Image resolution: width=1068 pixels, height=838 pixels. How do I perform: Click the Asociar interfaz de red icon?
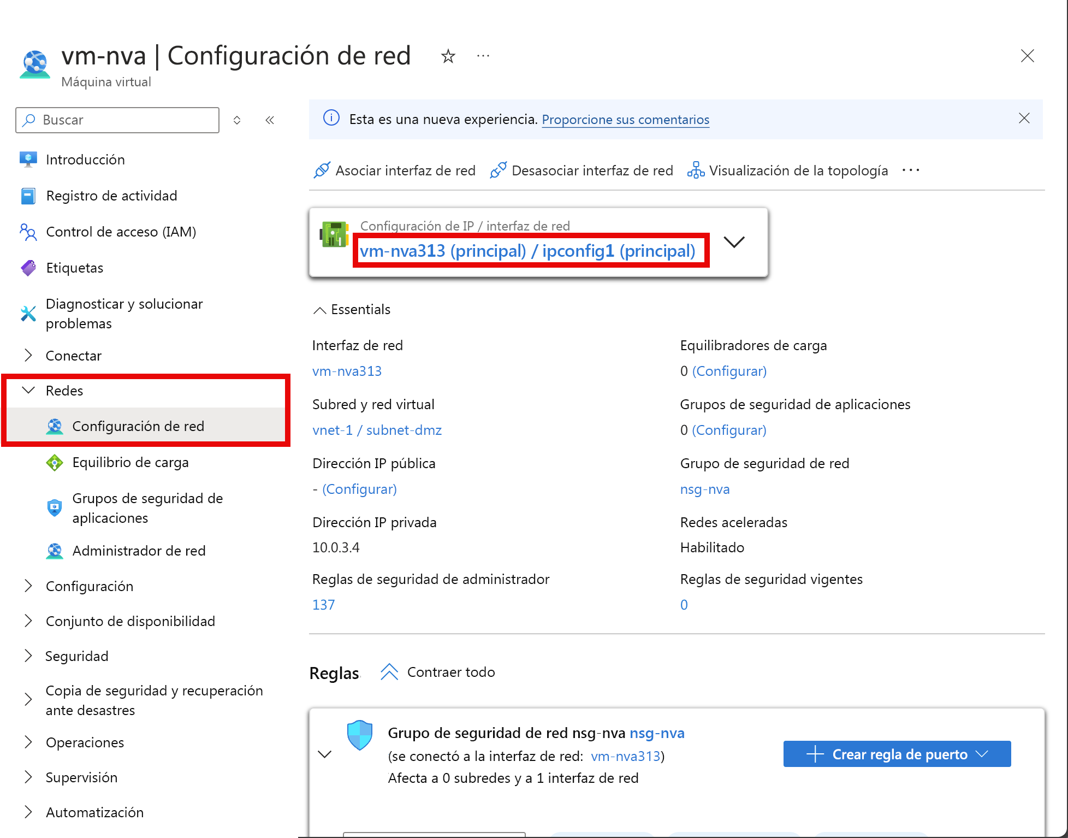(x=323, y=170)
